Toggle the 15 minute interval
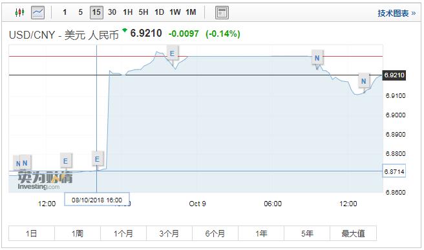This screenshot has width=424, height=250. coord(96,12)
